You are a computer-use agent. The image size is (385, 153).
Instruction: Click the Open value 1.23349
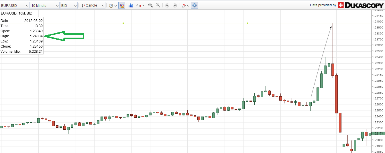click(36, 31)
